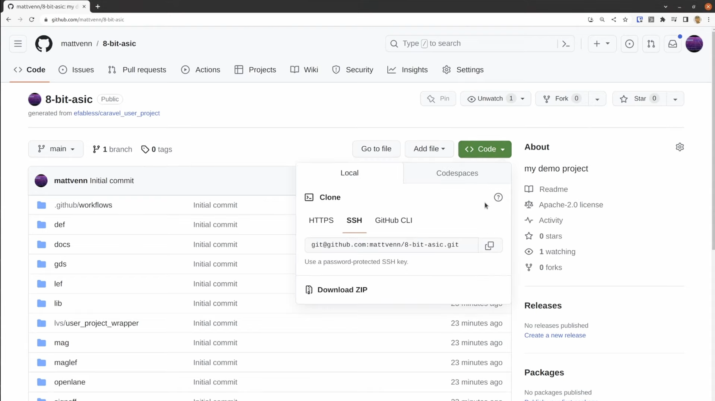The width and height of the screenshot is (715, 401).
Task: Star the 8-bit-asic repository
Action: pos(639,99)
